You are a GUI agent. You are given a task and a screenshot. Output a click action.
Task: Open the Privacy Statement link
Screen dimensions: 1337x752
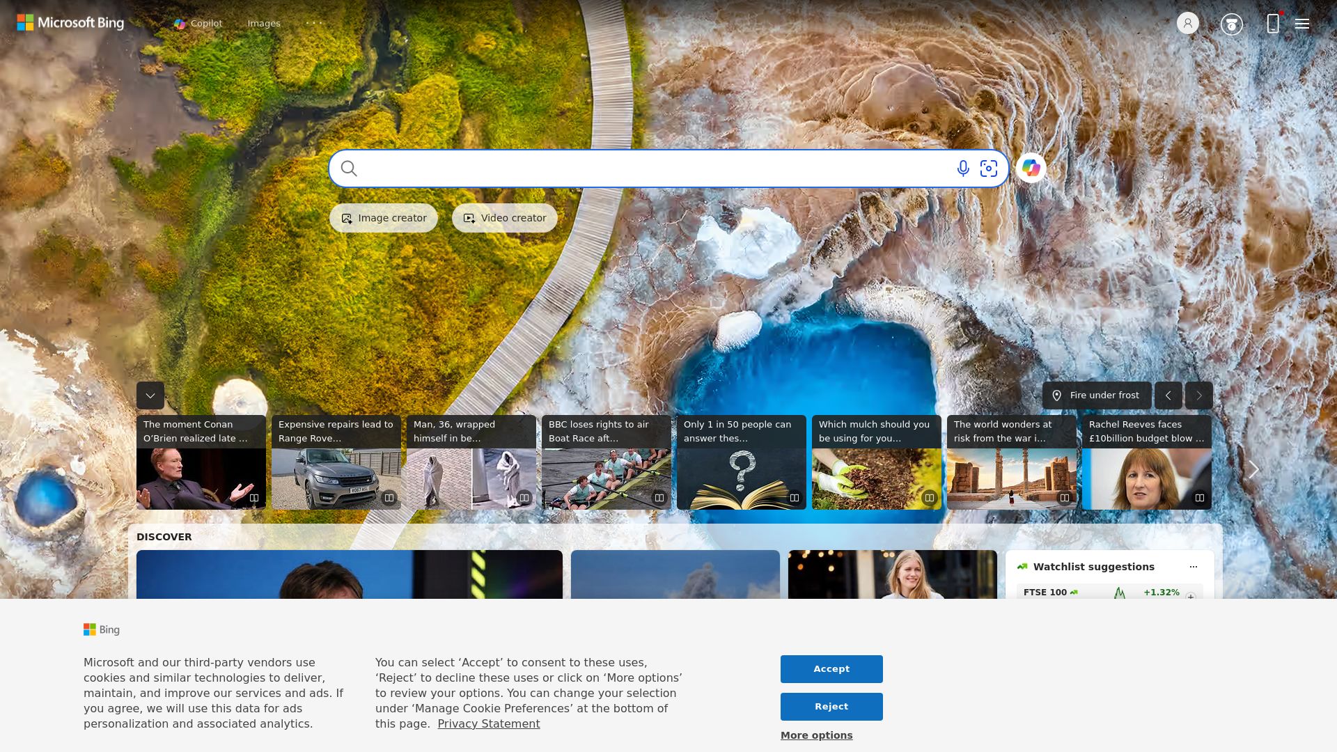[x=489, y=723]
